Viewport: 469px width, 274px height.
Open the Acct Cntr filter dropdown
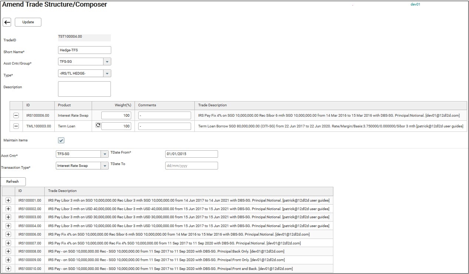coord(105,154)
